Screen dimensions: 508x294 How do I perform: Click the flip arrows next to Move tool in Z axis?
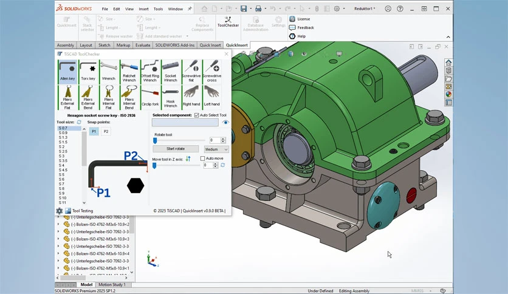[x=188, y=159]
